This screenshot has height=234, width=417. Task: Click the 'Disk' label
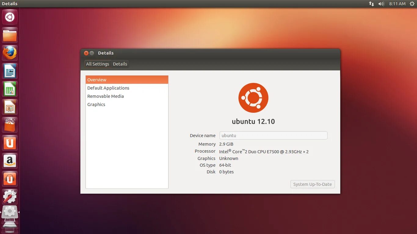tap(211, 172)
